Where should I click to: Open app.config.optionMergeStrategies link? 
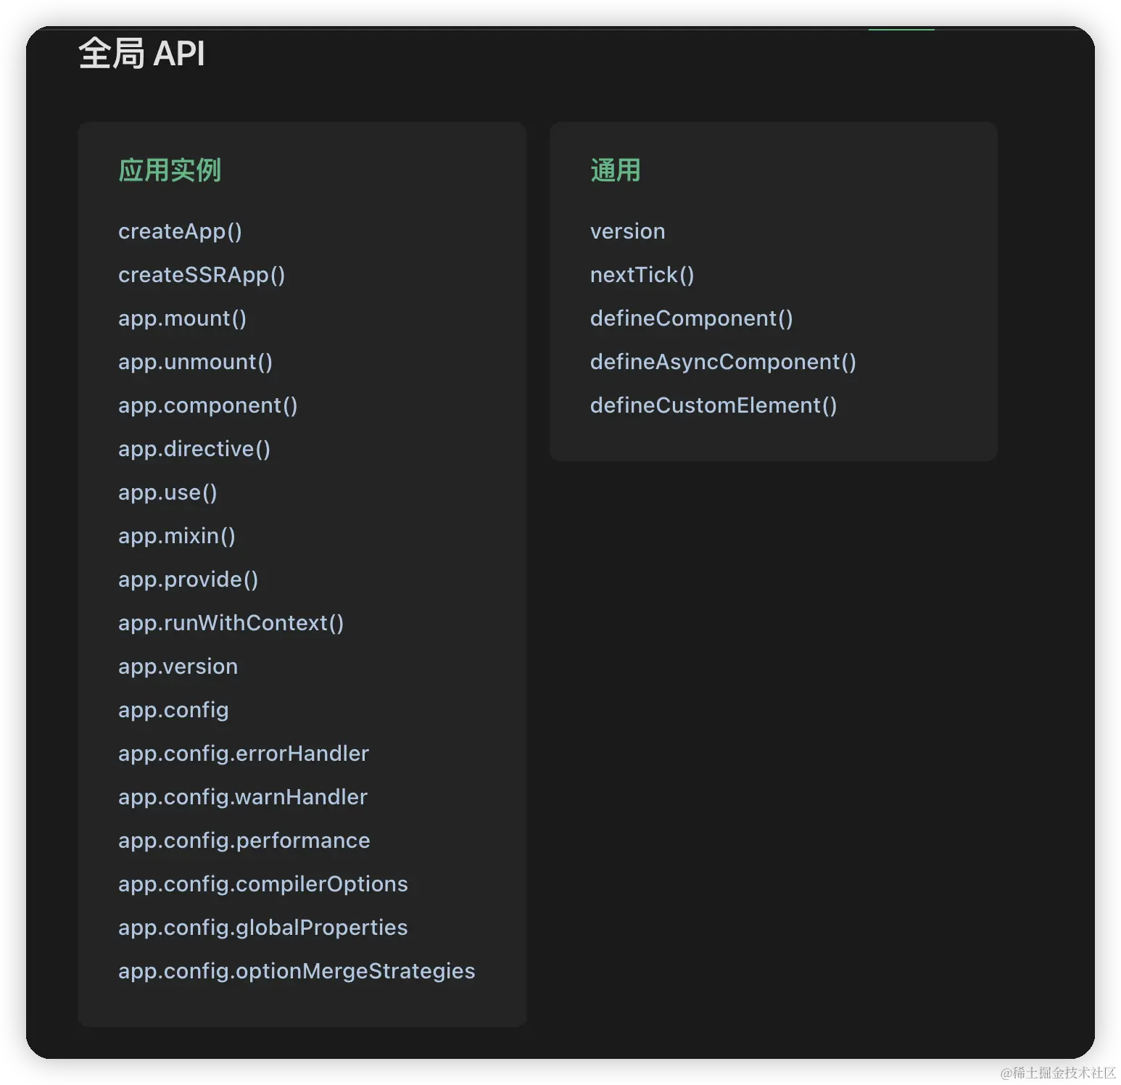(297, 971)
